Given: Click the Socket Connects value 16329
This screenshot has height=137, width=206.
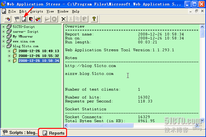Looking at the screenshot, I should click(x=144, y=117).
